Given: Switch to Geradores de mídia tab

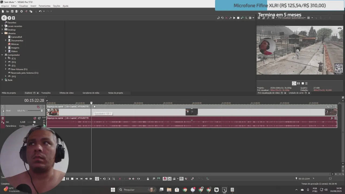Looking at the screenshot, I should [x=91, y=93].
